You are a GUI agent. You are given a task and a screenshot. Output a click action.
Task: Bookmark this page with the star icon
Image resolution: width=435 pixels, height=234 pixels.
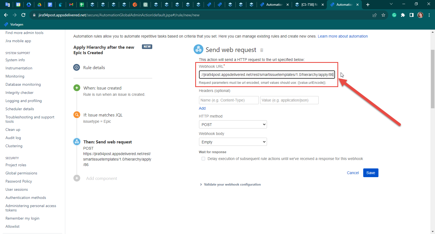383,15
